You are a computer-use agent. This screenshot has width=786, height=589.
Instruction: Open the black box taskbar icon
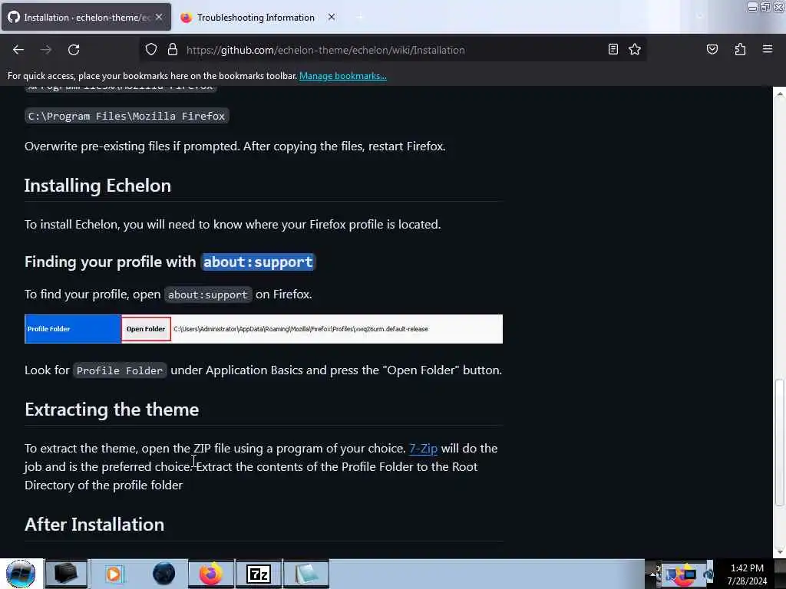pyautogui.click(x=66, y=574)
